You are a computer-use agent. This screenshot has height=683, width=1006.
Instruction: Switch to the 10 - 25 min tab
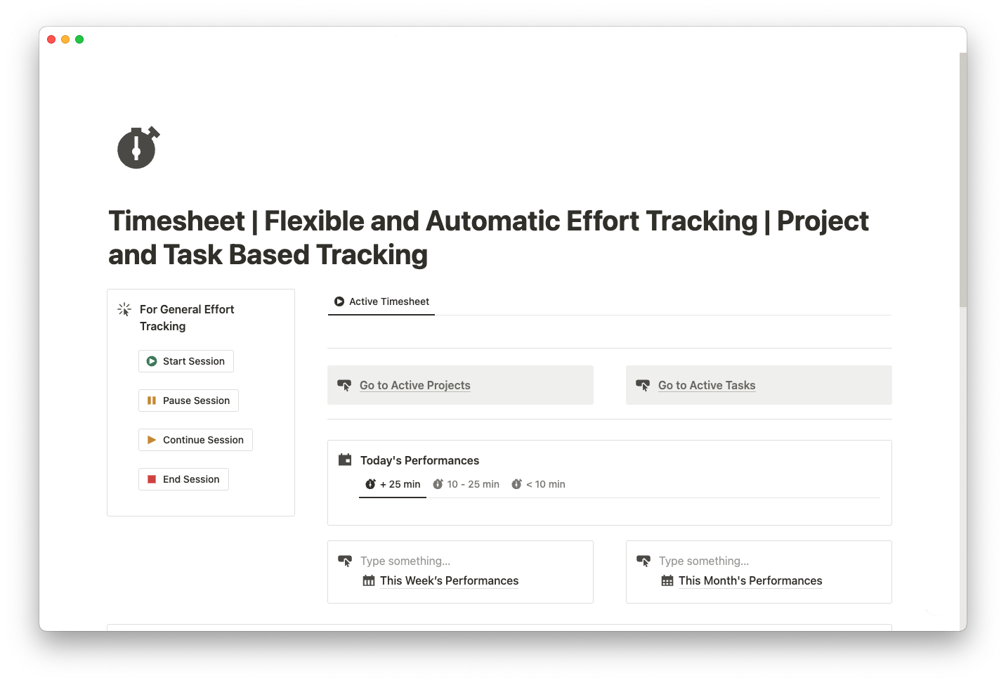coord(472,484)
